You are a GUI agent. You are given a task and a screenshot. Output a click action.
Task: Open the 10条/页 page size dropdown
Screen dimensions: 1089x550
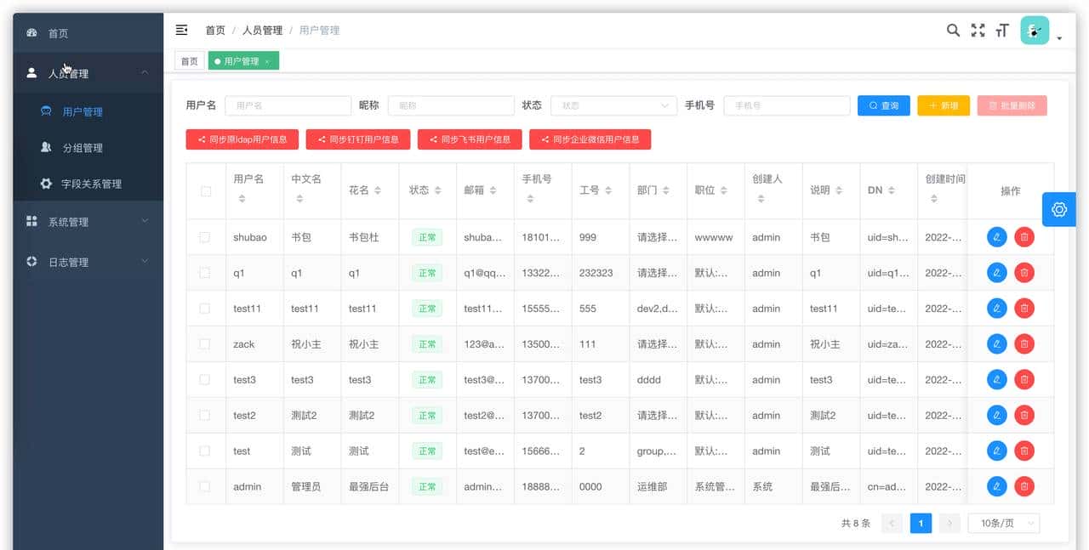pos(1002,523)
